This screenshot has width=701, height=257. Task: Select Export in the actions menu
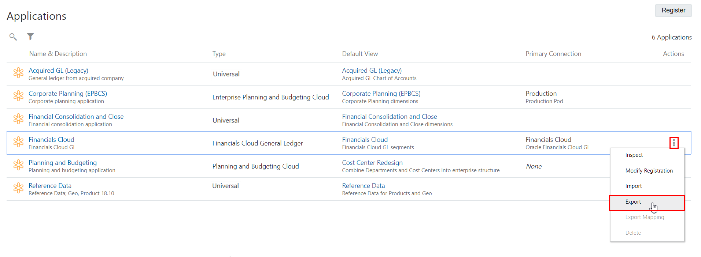click(633, 202)
